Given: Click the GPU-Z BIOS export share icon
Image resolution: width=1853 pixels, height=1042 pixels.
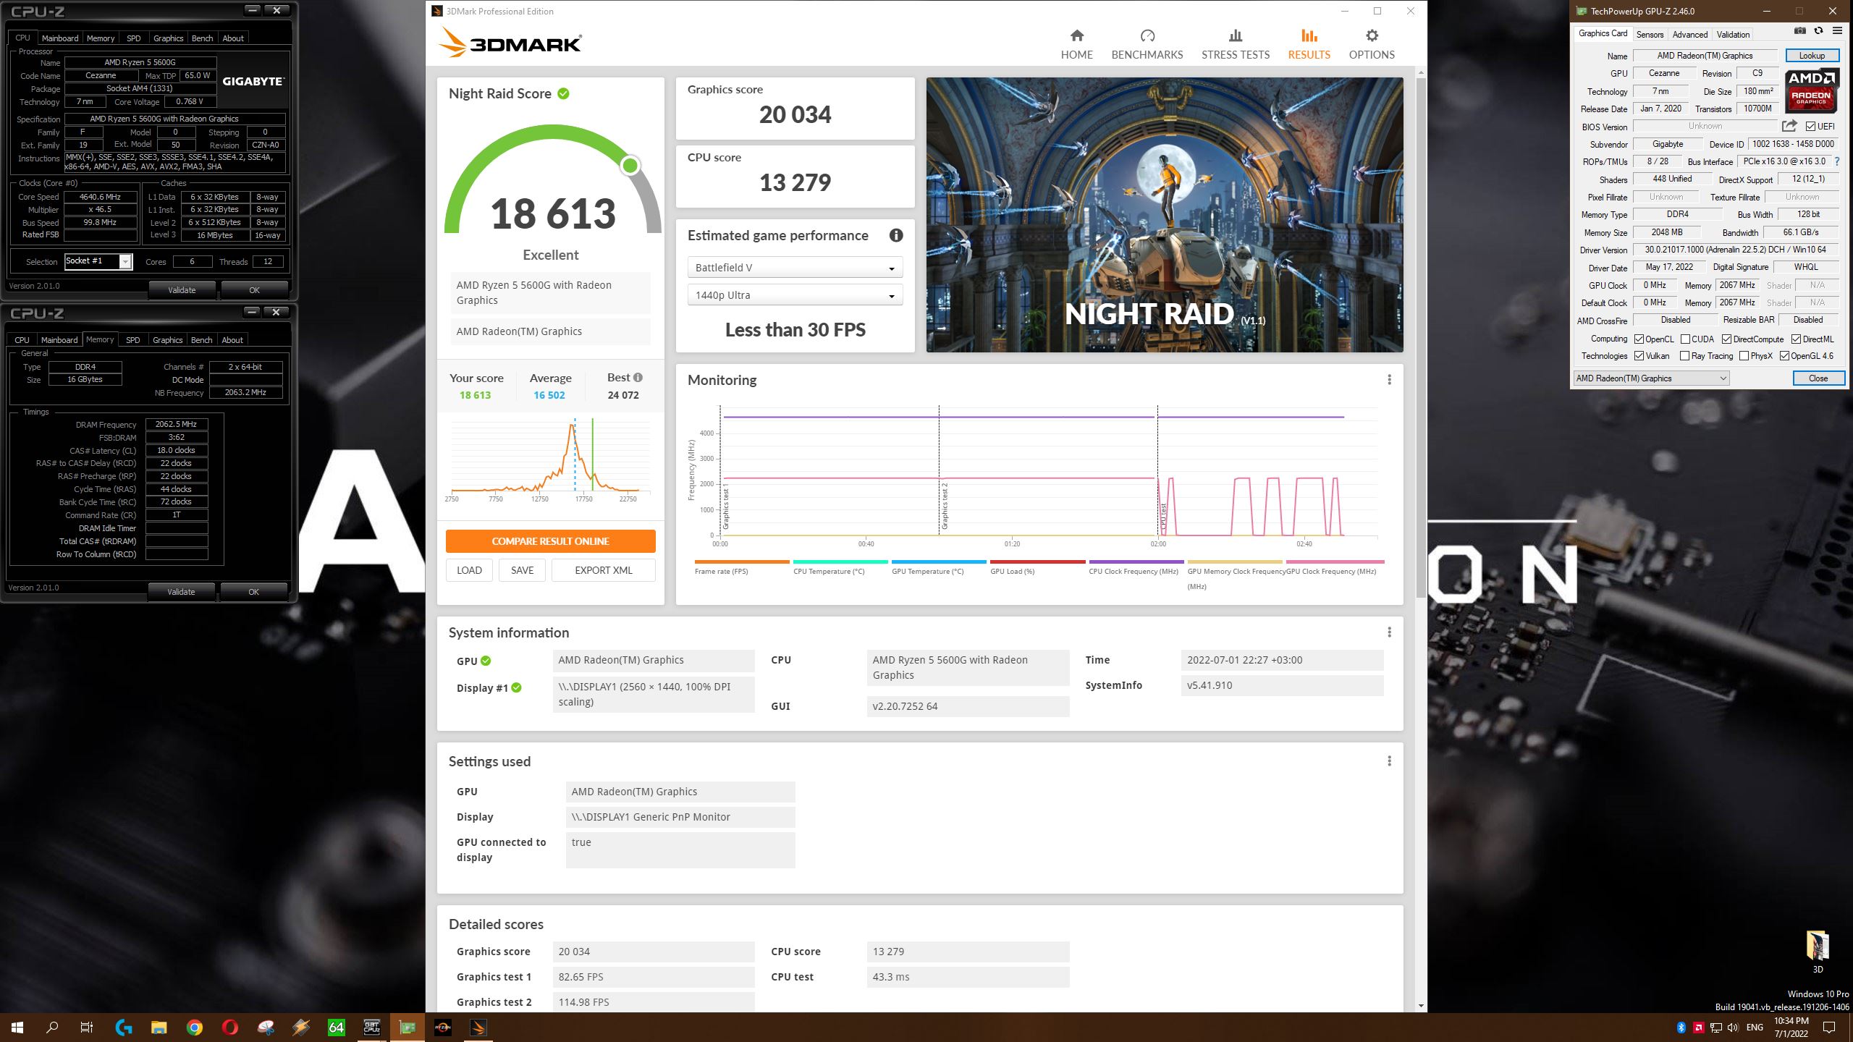Looking at the screenshot, I should pos(1789,127).
